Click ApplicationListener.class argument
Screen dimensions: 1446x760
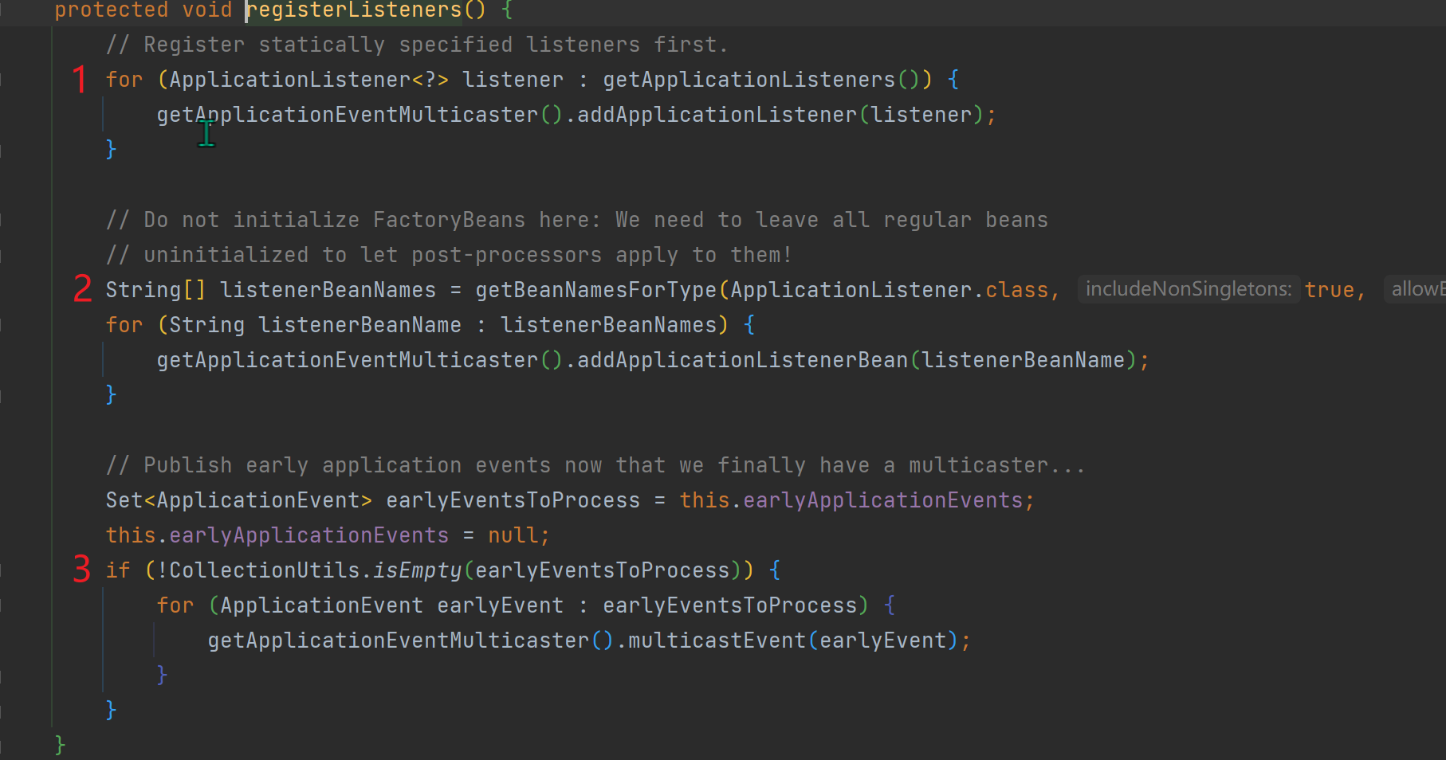click(890, 290)
